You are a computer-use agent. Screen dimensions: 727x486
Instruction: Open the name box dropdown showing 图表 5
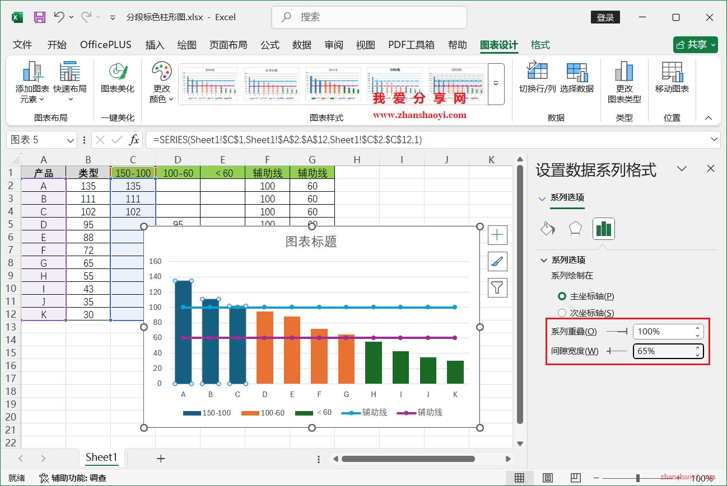coord(69,139)
